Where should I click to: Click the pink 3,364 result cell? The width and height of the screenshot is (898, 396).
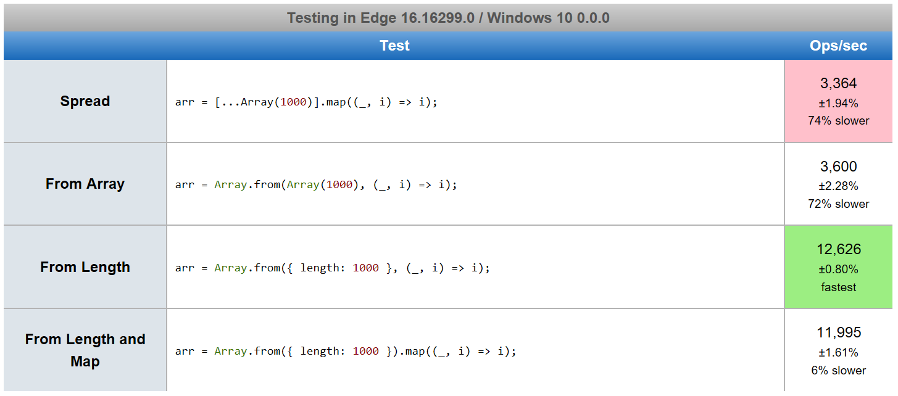pyautogui.click(x=838, y=101)
